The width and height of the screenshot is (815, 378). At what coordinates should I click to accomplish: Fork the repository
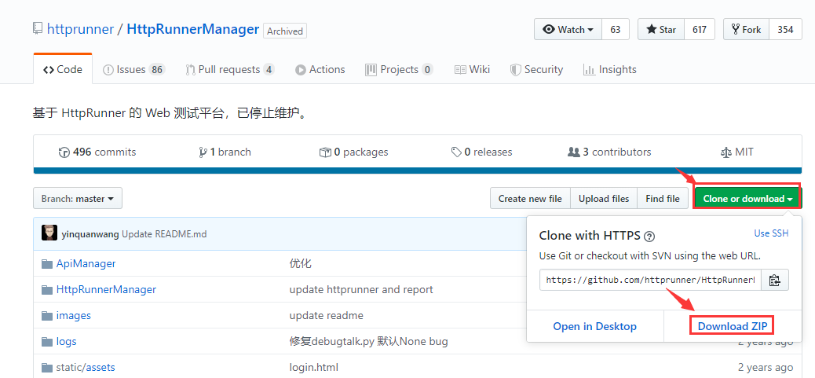[746, 30]
